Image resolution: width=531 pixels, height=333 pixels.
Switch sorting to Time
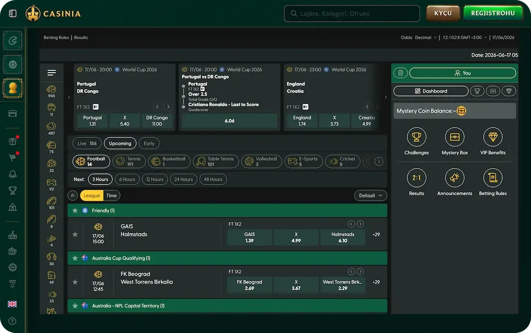pyautogui.click(x=112, y=195)
